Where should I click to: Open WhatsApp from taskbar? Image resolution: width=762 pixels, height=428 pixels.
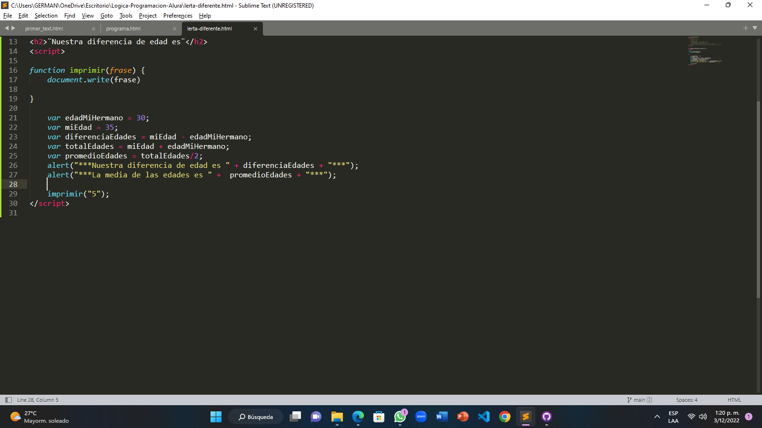coord(400,417)
